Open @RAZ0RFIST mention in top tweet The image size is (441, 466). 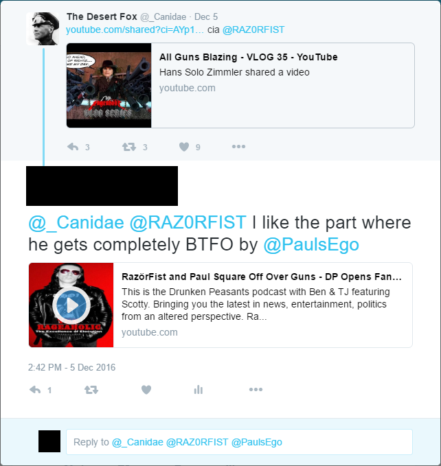253,30
